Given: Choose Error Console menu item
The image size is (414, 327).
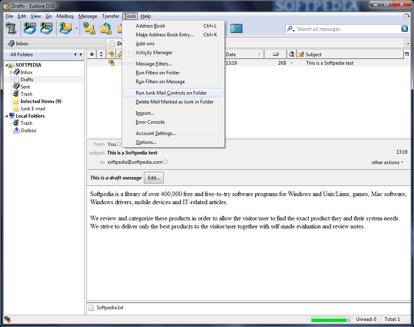Looking at the screenshot, I should pyautogui.click(x=173, y=122).
